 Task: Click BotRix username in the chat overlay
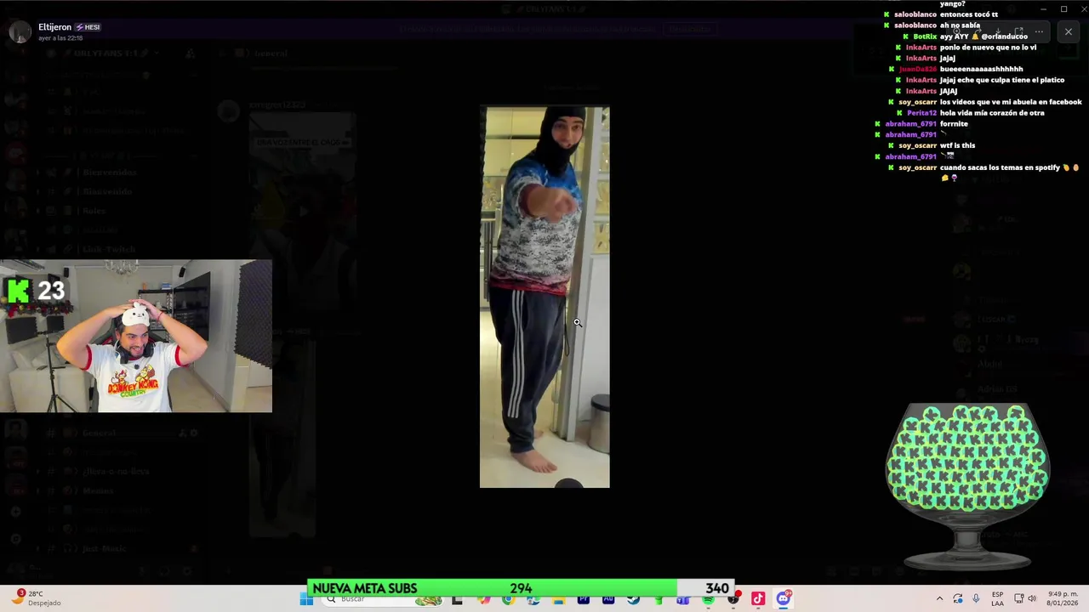(925, 37)
